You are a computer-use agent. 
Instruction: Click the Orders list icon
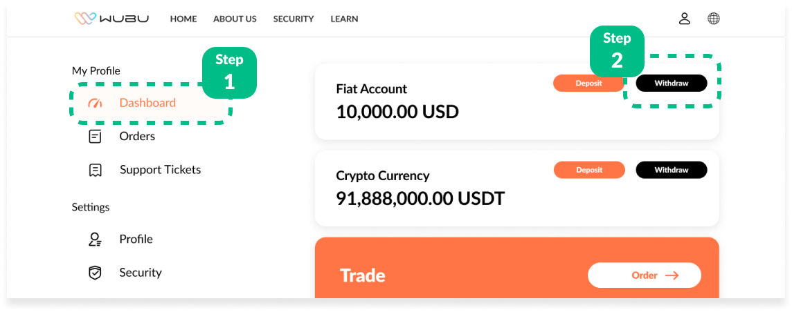click(x=96, y=137)
